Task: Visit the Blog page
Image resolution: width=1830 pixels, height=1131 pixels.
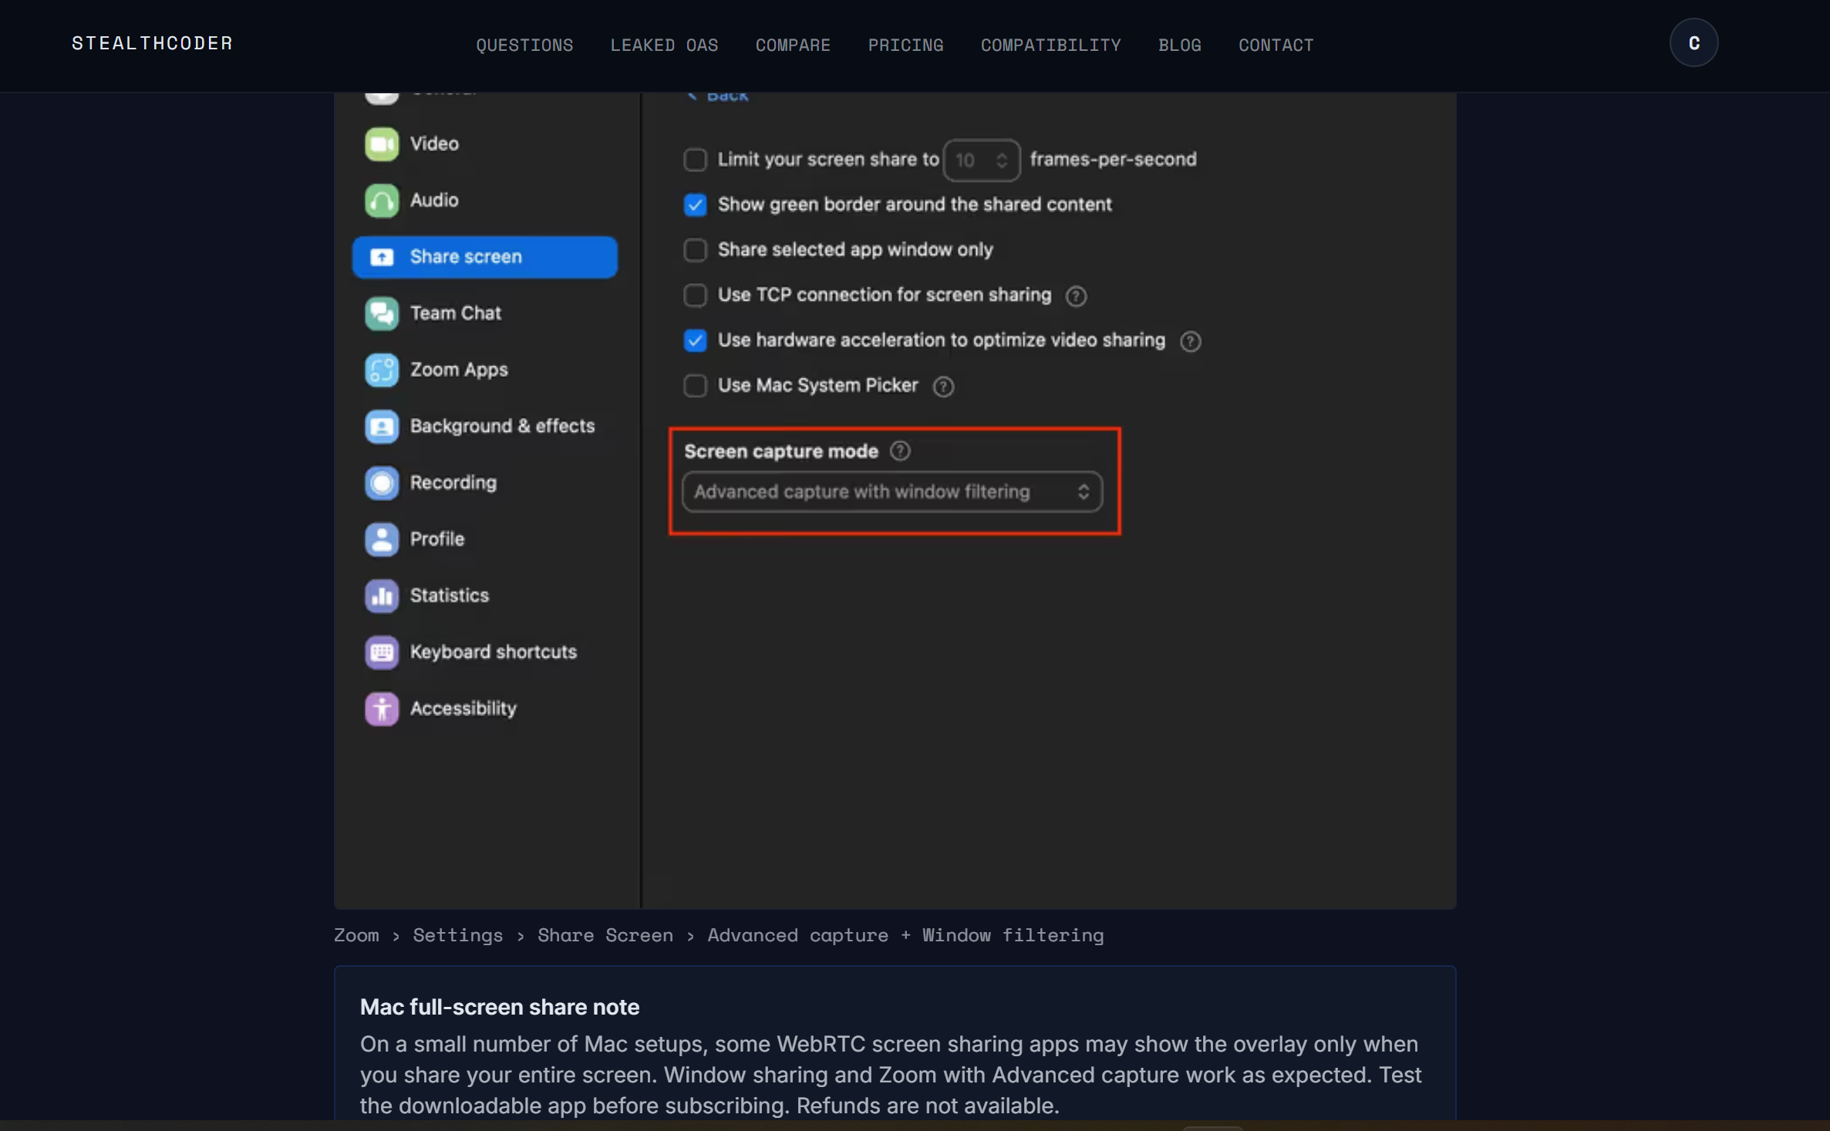Action: pos(1179,45)
